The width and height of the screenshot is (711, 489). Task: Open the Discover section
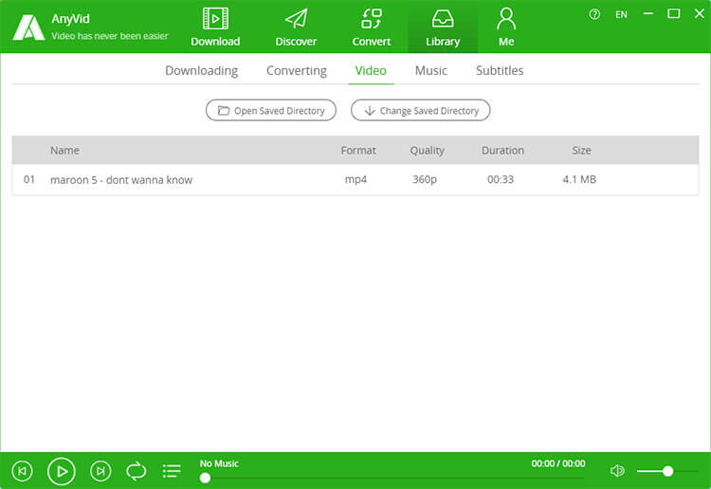pos(296,27)
